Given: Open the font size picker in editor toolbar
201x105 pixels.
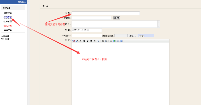Looking at the screenshot, I should click(x=77, y=41).
